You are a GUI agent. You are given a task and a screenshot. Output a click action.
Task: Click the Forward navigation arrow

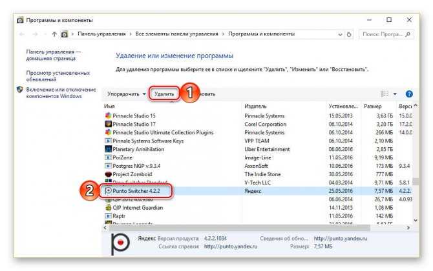point(35,34)
